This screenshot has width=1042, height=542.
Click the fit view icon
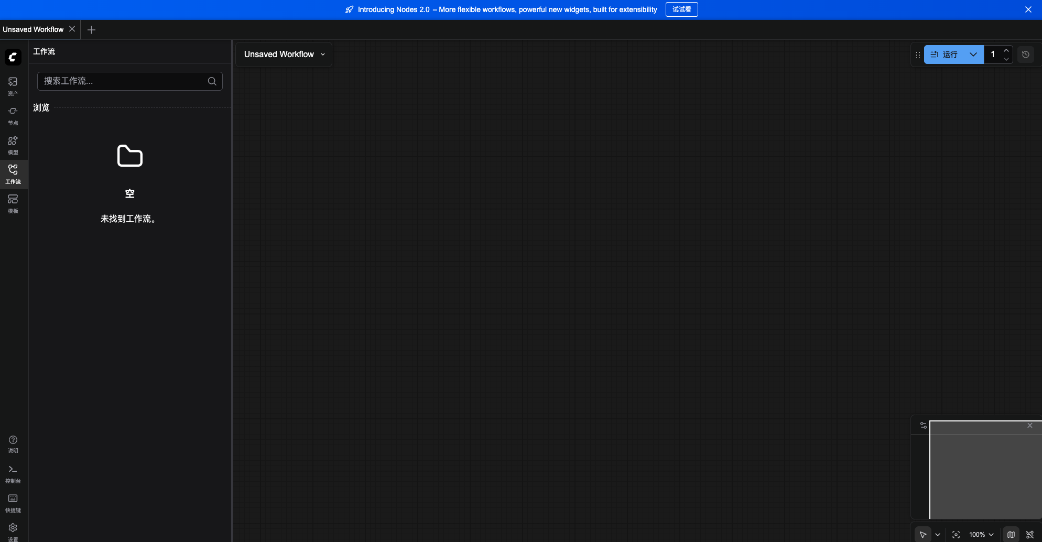pos(956,535)
